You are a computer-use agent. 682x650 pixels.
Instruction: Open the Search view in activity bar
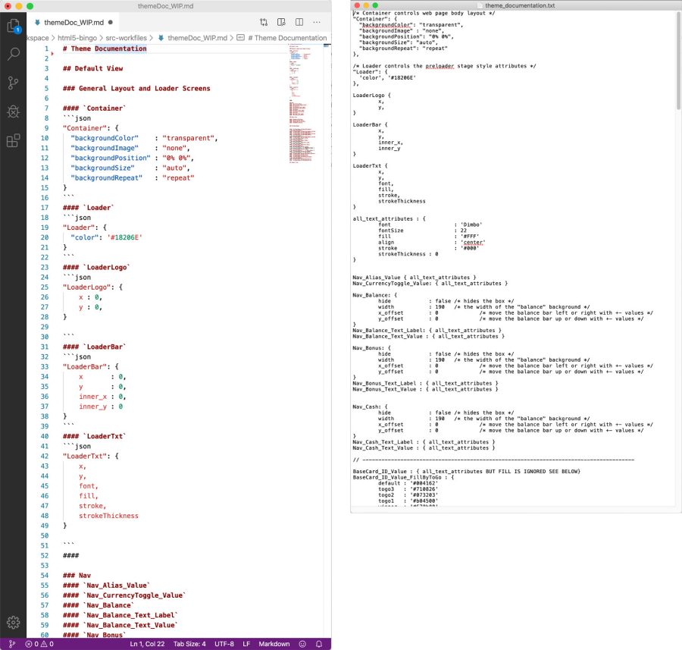[14, 54]
